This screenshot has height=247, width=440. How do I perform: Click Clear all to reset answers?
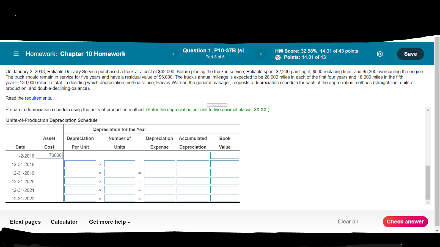347,221
